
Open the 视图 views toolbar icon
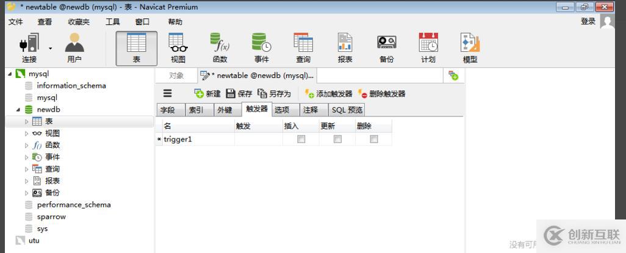tap(178, 48)
